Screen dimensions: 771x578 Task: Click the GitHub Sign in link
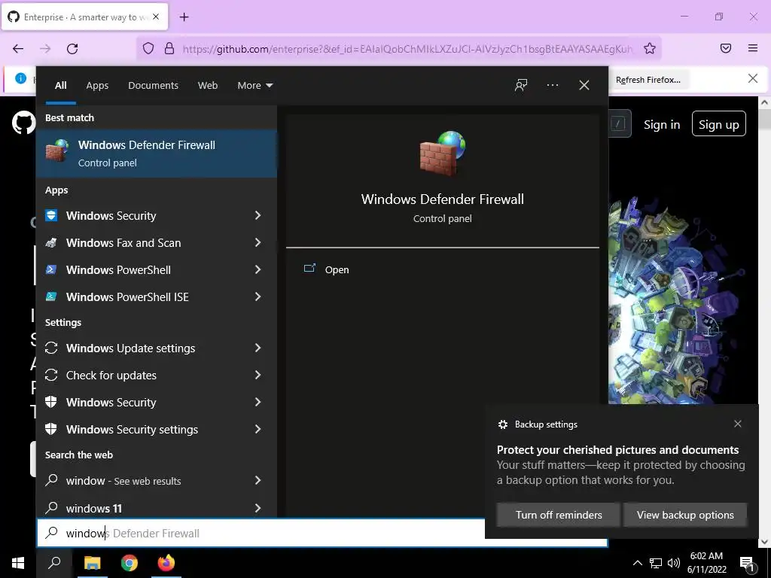pyautogui.click(x=662, y=124)
